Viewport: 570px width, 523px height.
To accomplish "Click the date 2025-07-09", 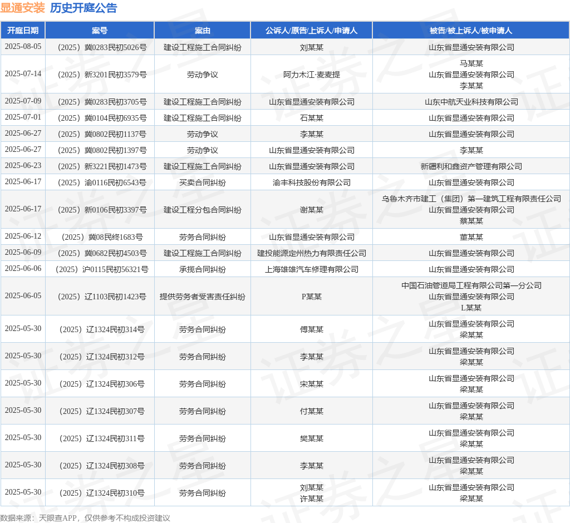I will pos(23,101).
